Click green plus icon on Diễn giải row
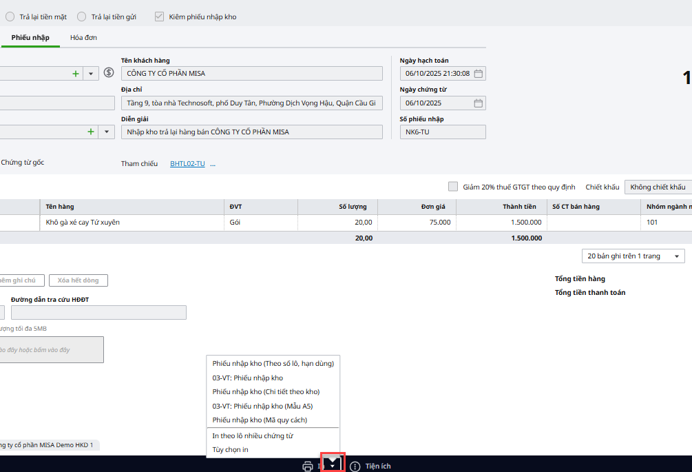The image size is (692, 472). pos(90,132)
